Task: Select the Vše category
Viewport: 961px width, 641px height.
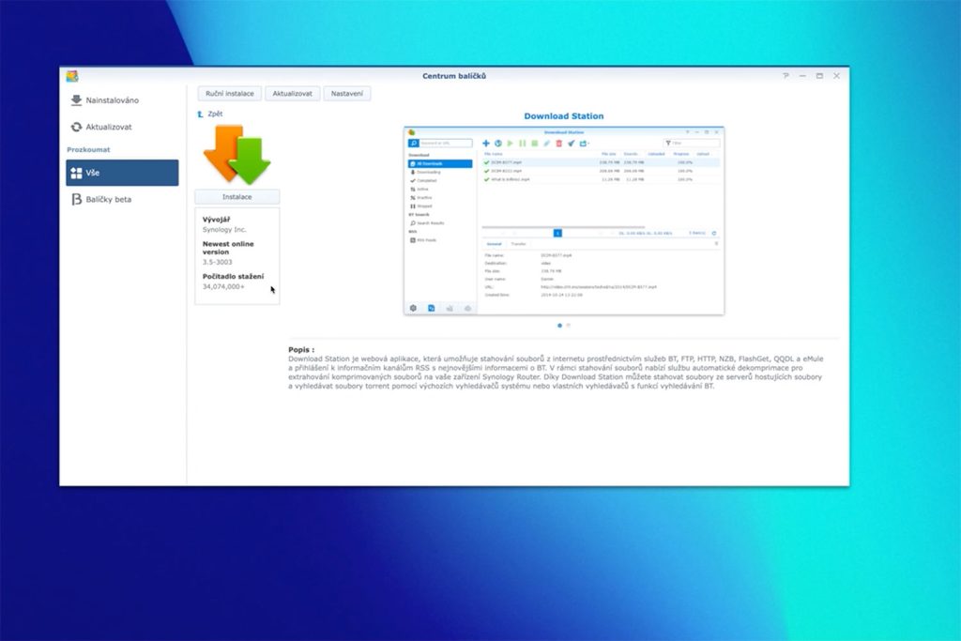Action: [x=122, y=173]
